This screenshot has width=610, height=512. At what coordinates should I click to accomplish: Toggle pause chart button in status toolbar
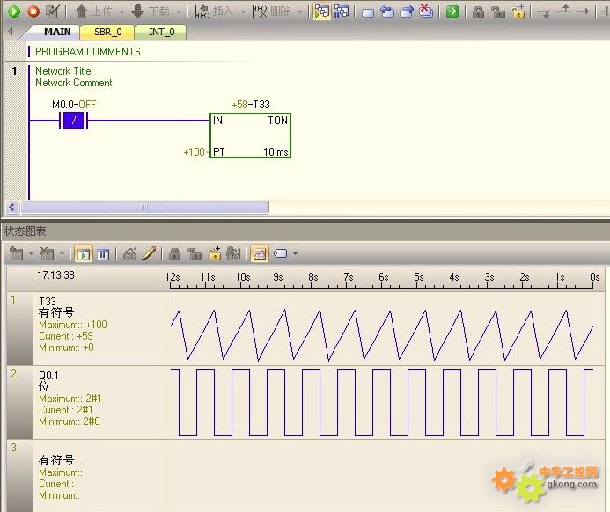point(103,254)
